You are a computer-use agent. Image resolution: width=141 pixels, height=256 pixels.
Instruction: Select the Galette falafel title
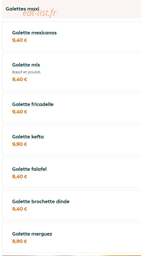29,169
